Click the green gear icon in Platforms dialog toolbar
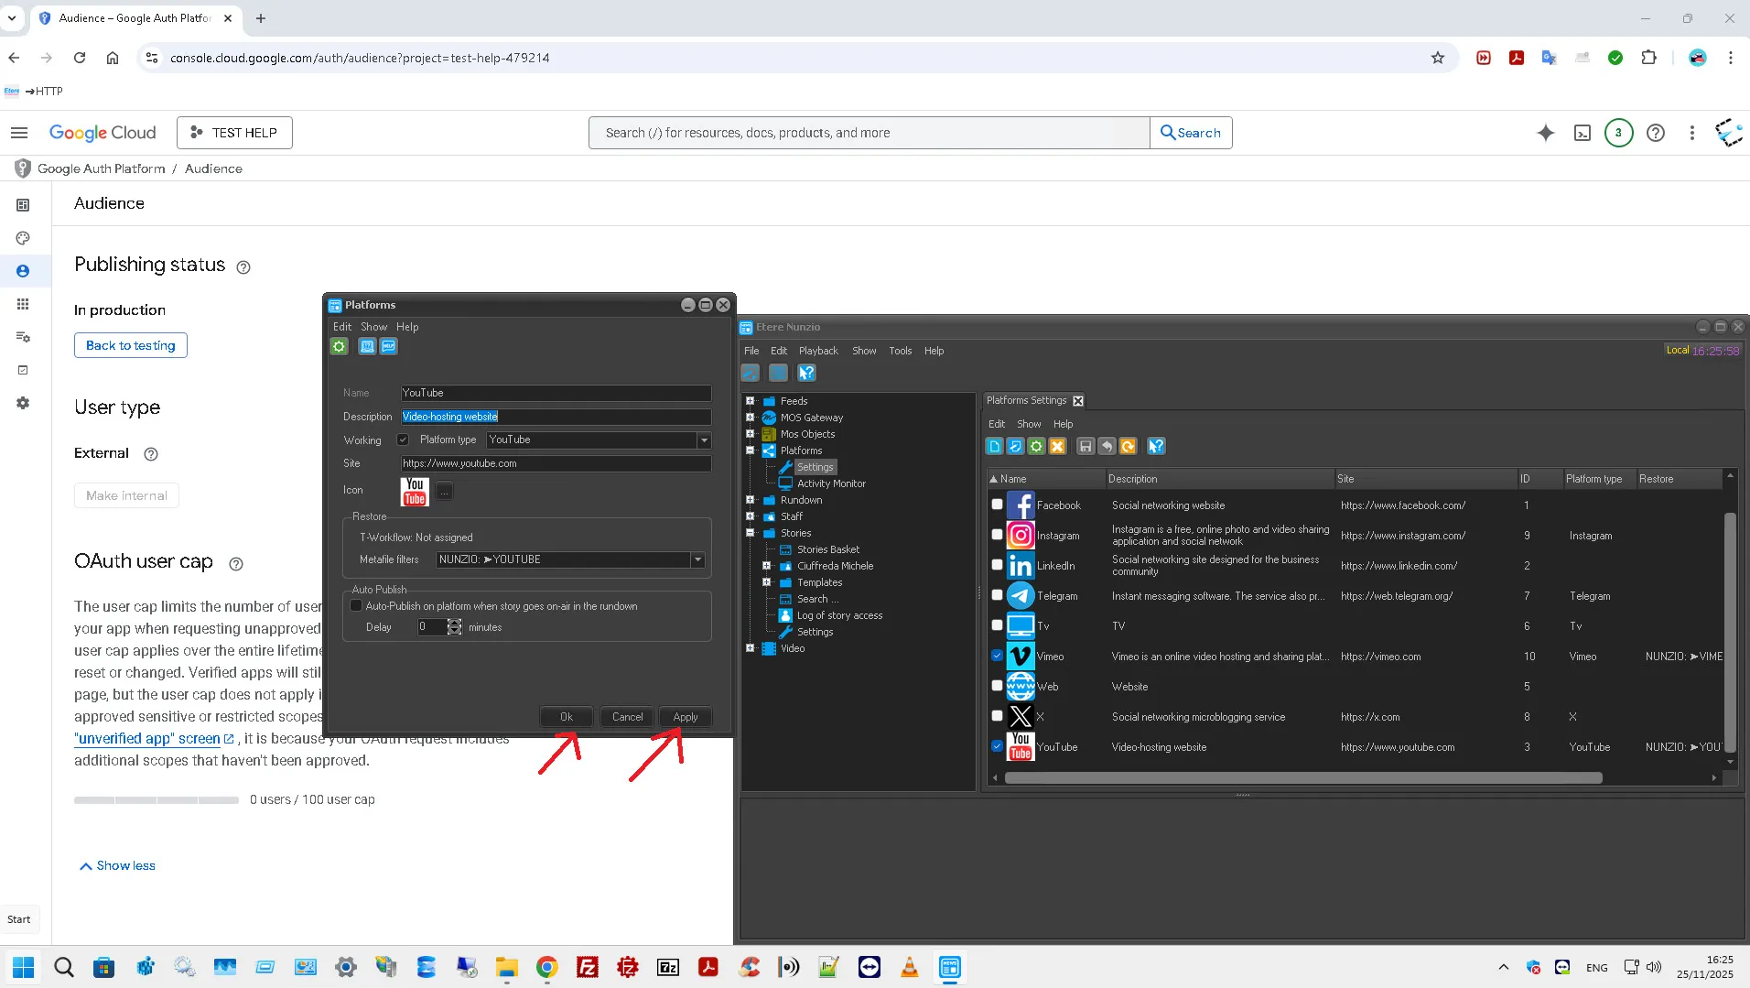 (x=339, y=346)
